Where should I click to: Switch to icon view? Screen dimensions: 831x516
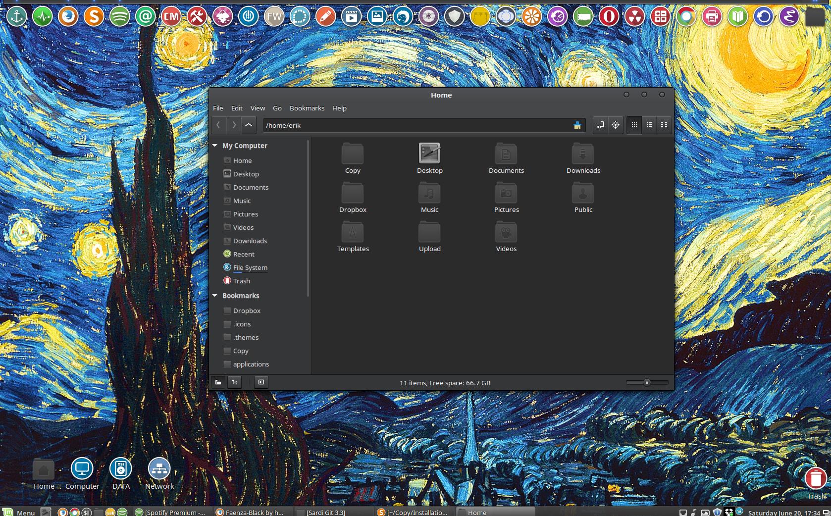tap(634, 125)
